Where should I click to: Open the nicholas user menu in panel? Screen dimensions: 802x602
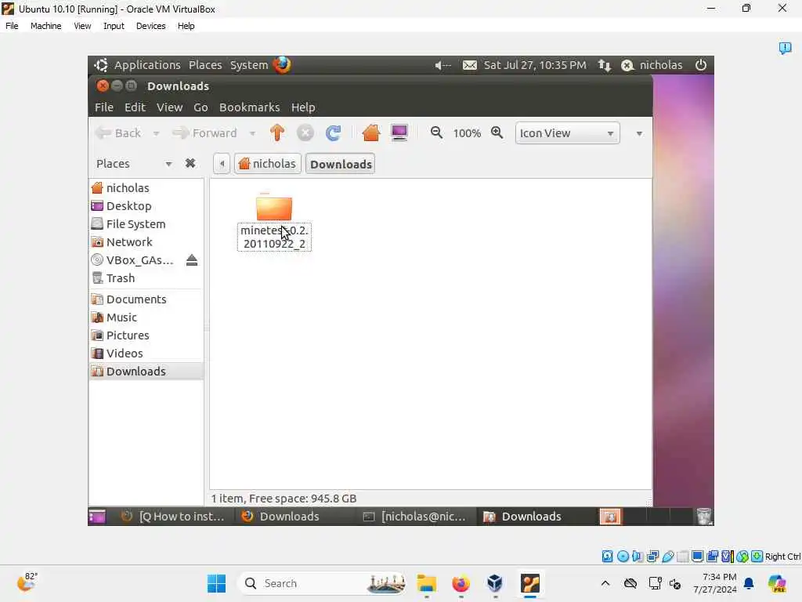pyautogui.click(x=652, y=65)
